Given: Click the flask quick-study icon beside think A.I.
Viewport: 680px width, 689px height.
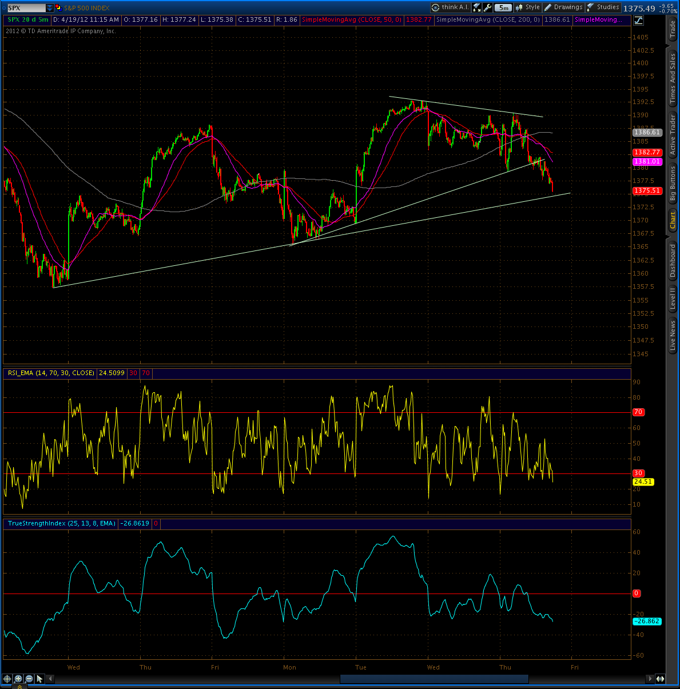Looking at the screenshot, I should pos(477,7).
